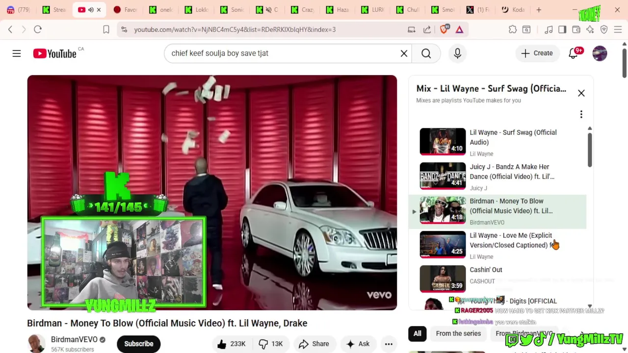Mute the YouTube tab audio icon

pos(91,10)
